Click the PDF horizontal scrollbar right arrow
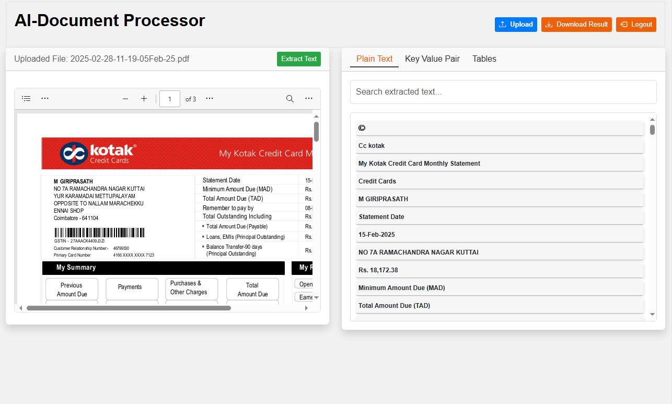This screenshot has width=672, height=404. 306,308
